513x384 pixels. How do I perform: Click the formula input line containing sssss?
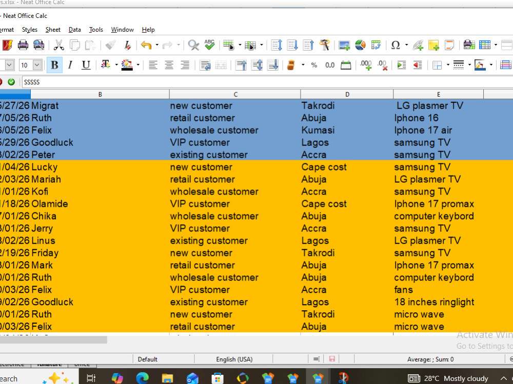pos(268,82)
